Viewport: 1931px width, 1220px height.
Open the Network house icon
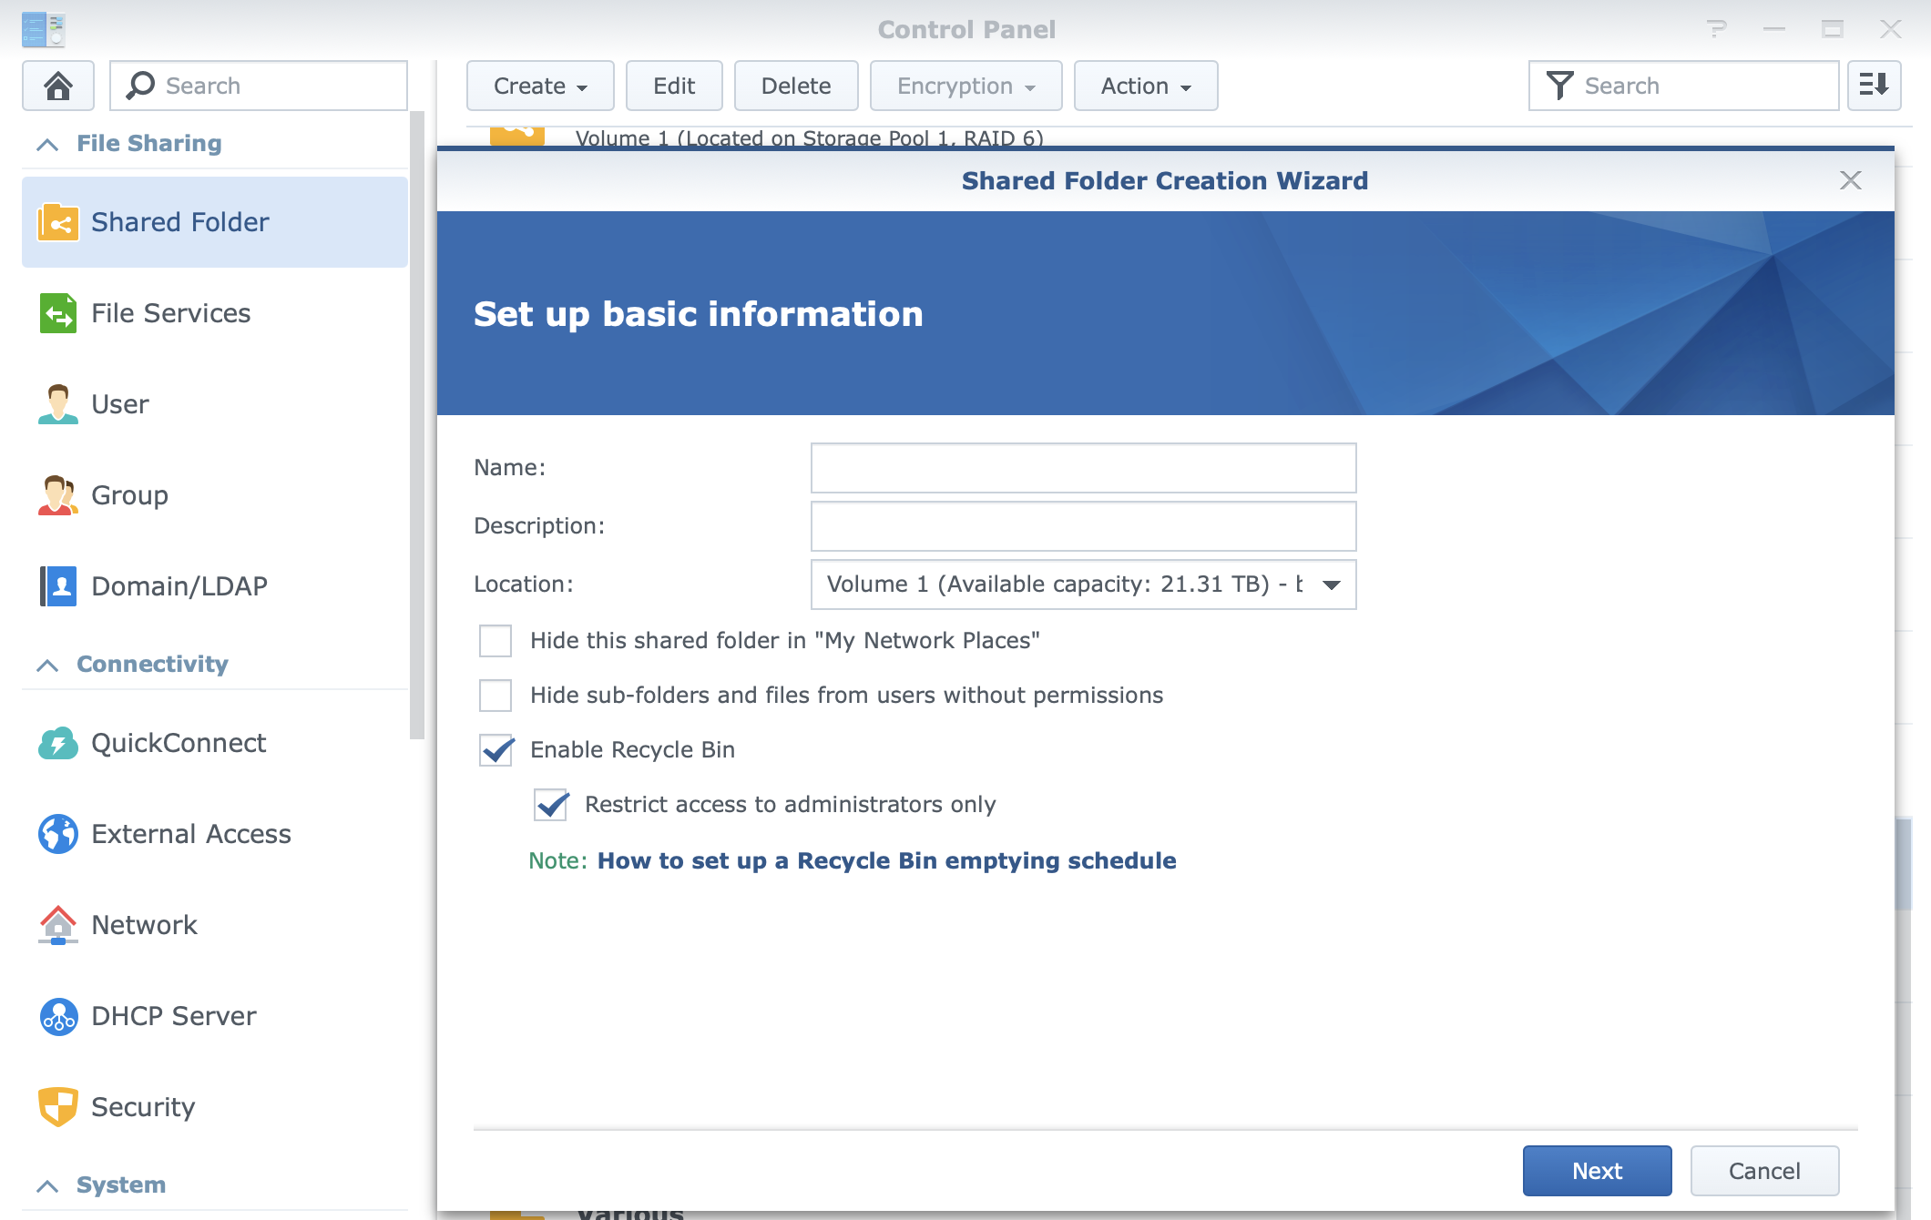point(58,925)
